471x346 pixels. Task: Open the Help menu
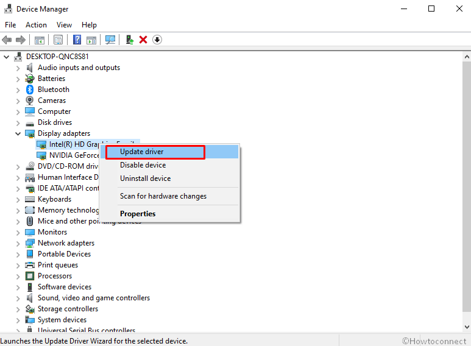(89, 25)
